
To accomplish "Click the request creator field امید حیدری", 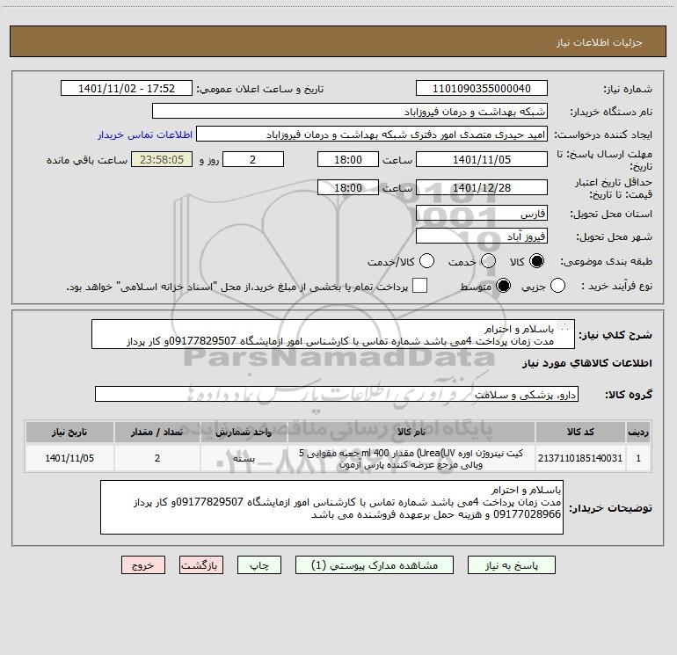I will coord(372,135).
